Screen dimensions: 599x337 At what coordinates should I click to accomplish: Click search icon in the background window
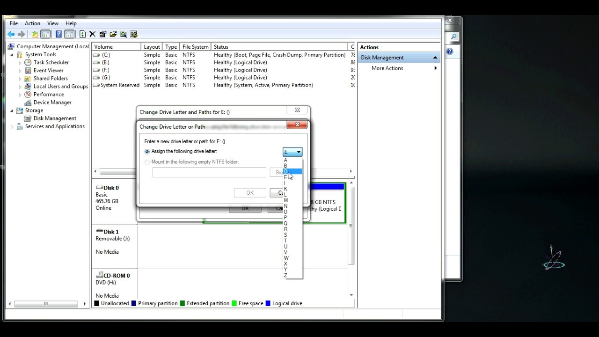pos(453,37)
